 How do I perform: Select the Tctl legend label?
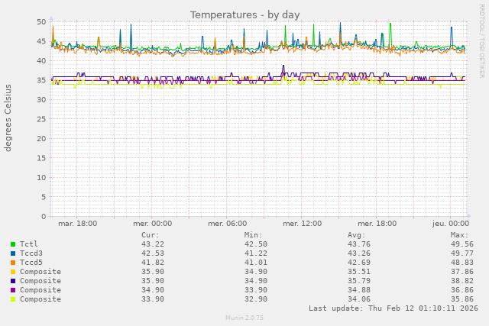point(29,244)
